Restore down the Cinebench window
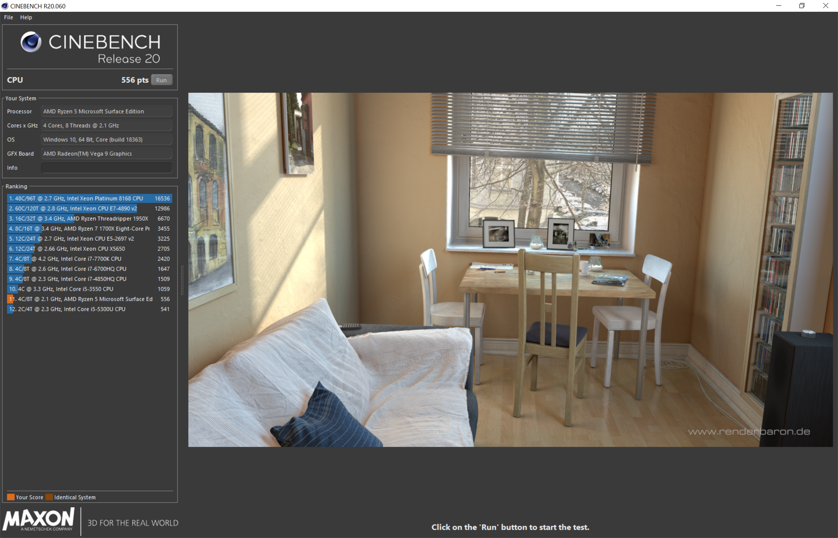The height and width of the screenshot is (538, 838). [802, 6]
